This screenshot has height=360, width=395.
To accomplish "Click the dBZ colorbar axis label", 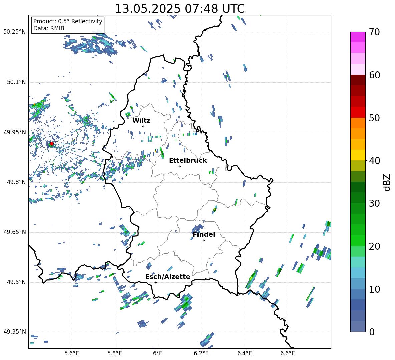I will [387, 182].
